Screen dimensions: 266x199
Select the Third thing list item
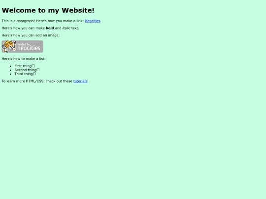(x=25, y=74)
